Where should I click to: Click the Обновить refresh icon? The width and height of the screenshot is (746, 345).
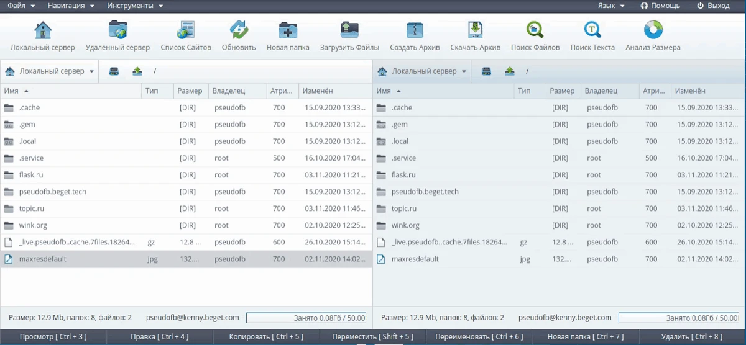(239, 30)
